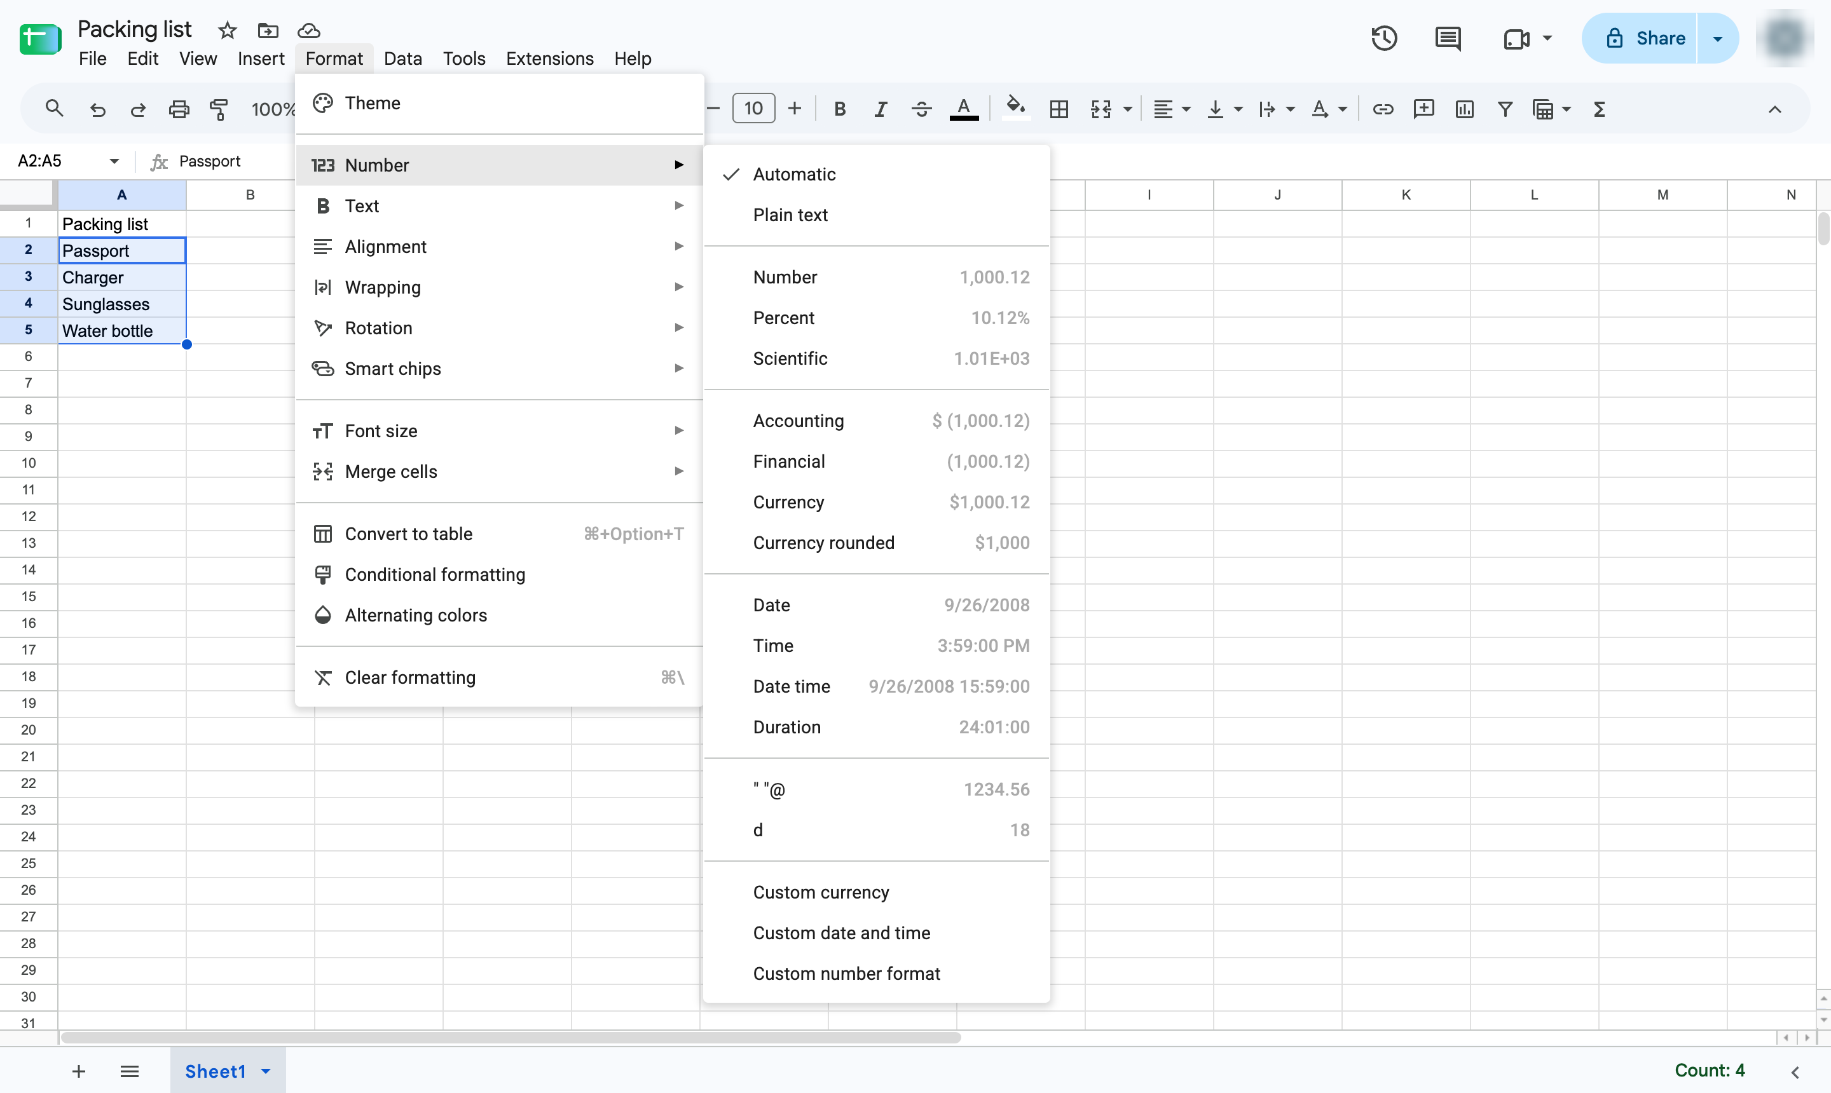The height and width of the screenshot is (1093, 1831).
Task: Expand the Share button dropdown arrow
Action: tap(1718, 38)
